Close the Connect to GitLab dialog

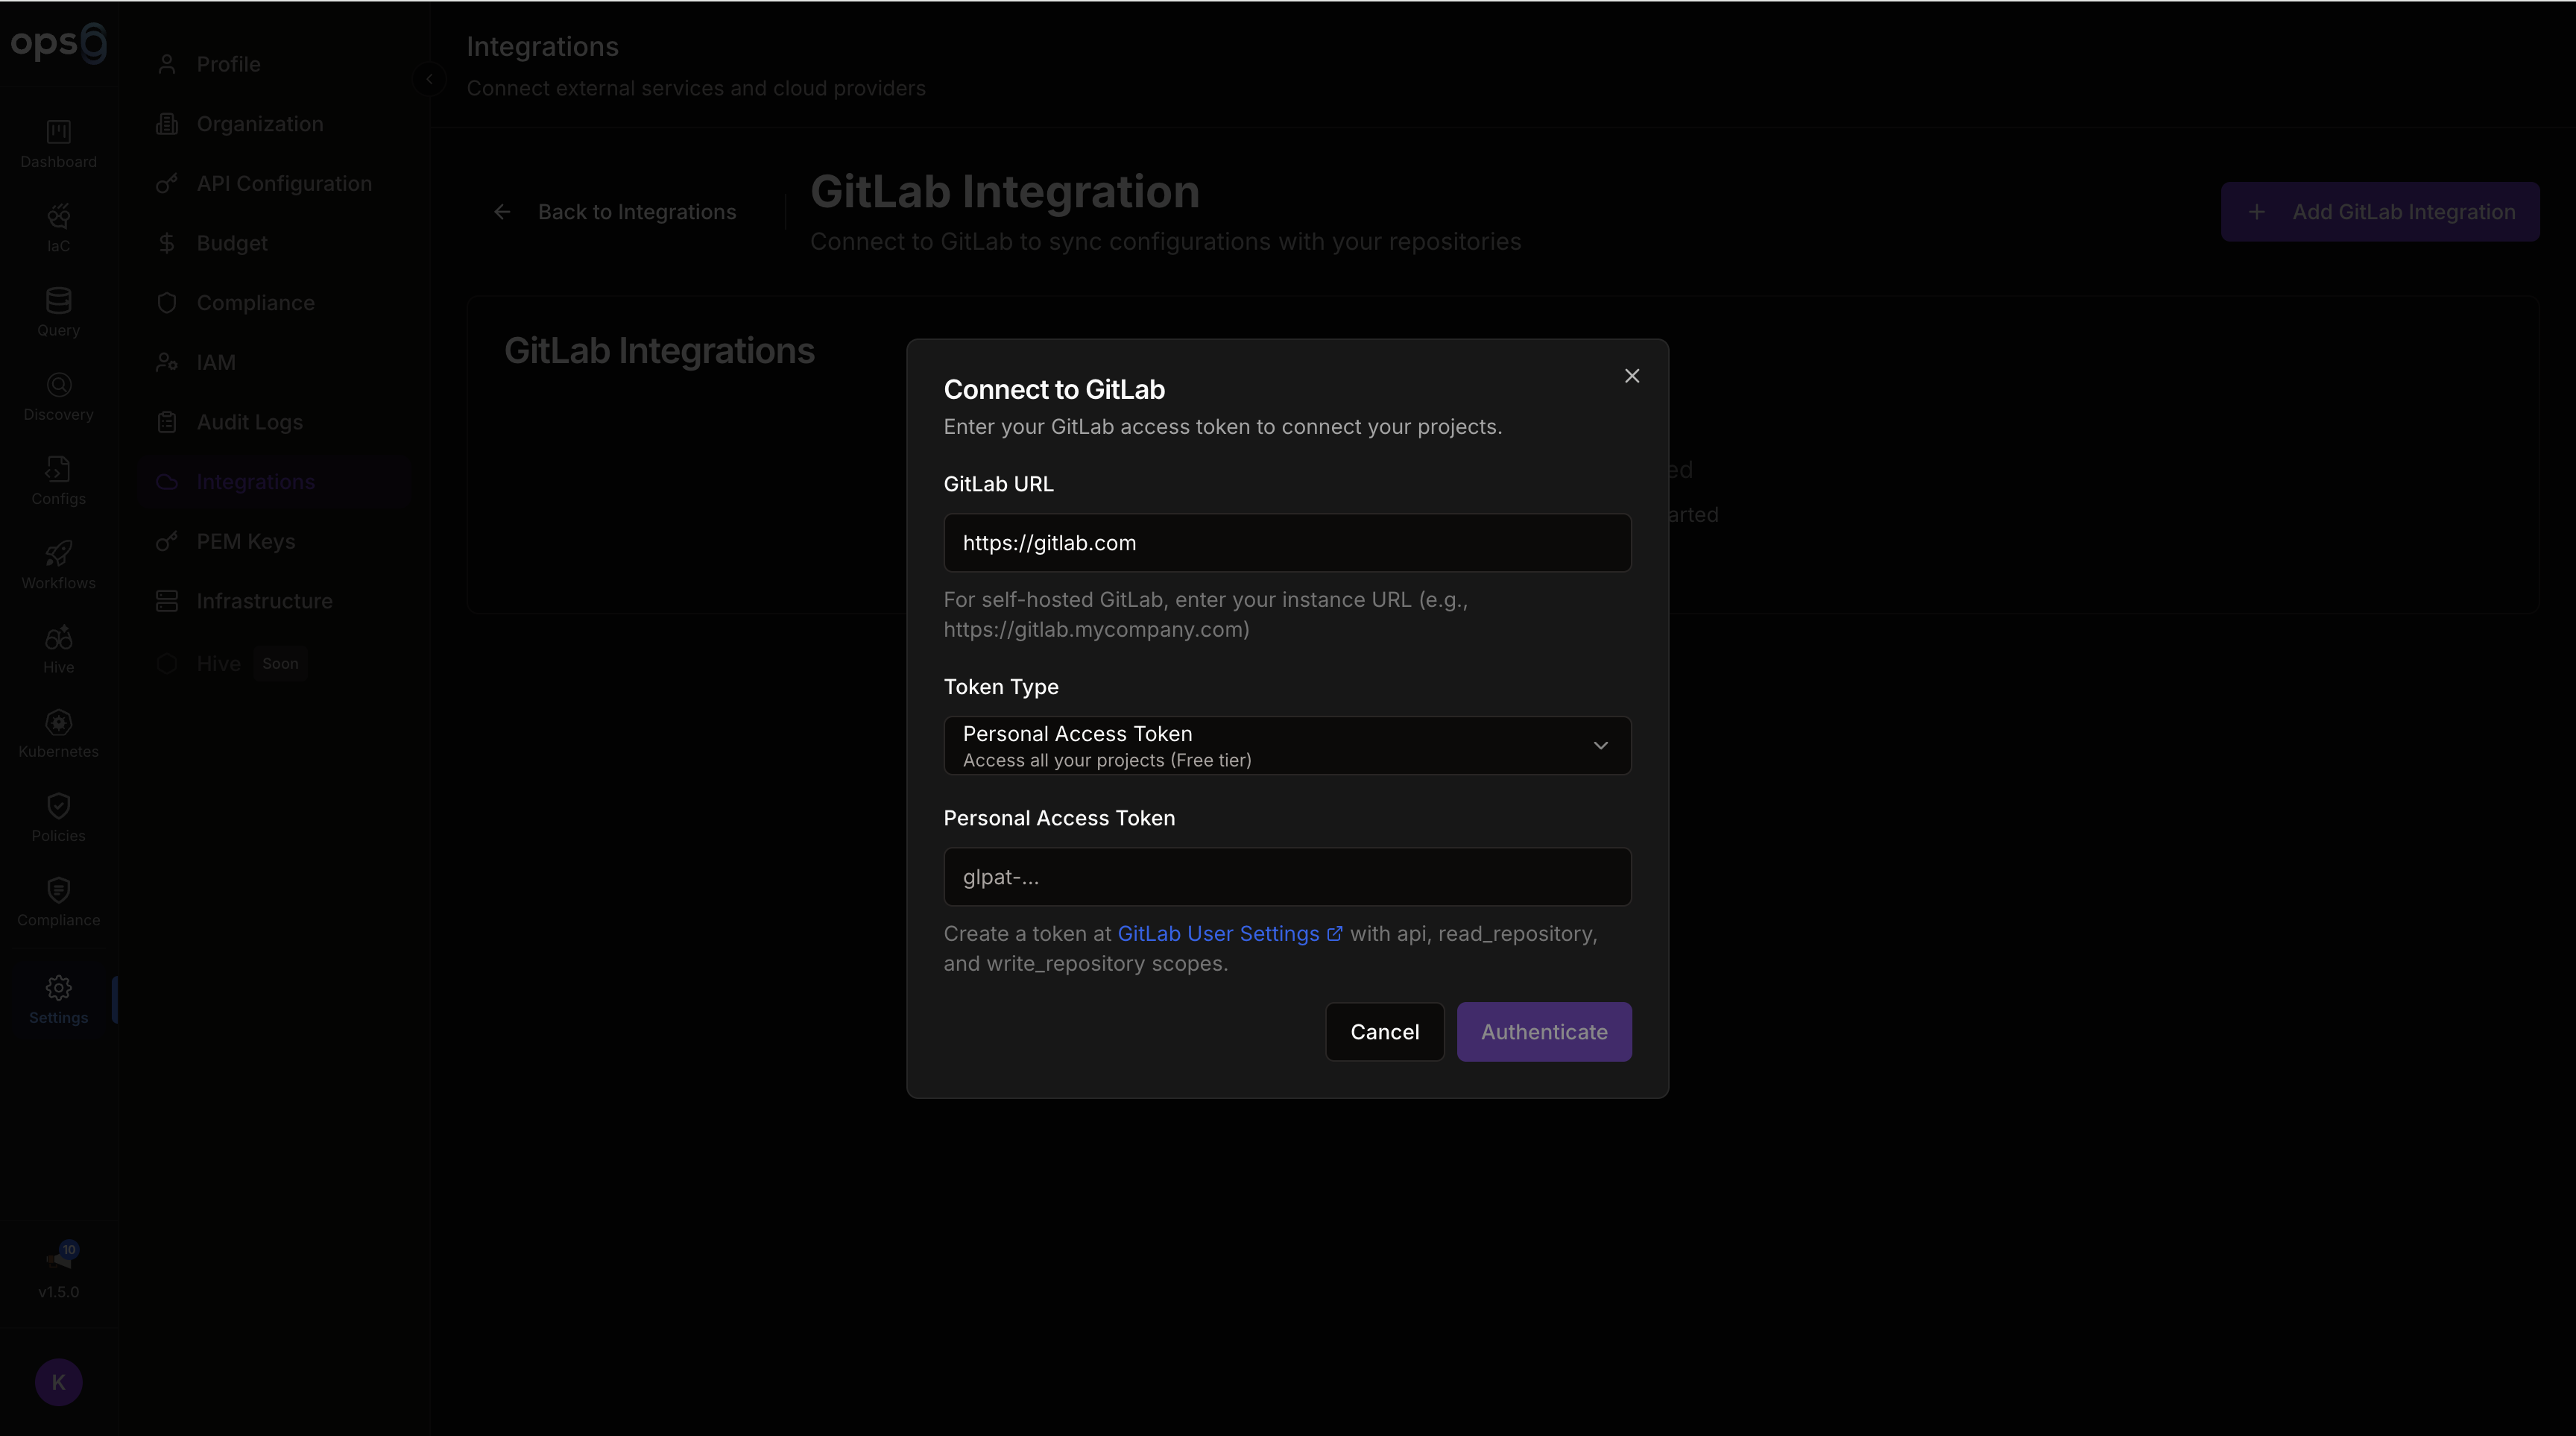pyautogui.click(x=1631, y=376)
